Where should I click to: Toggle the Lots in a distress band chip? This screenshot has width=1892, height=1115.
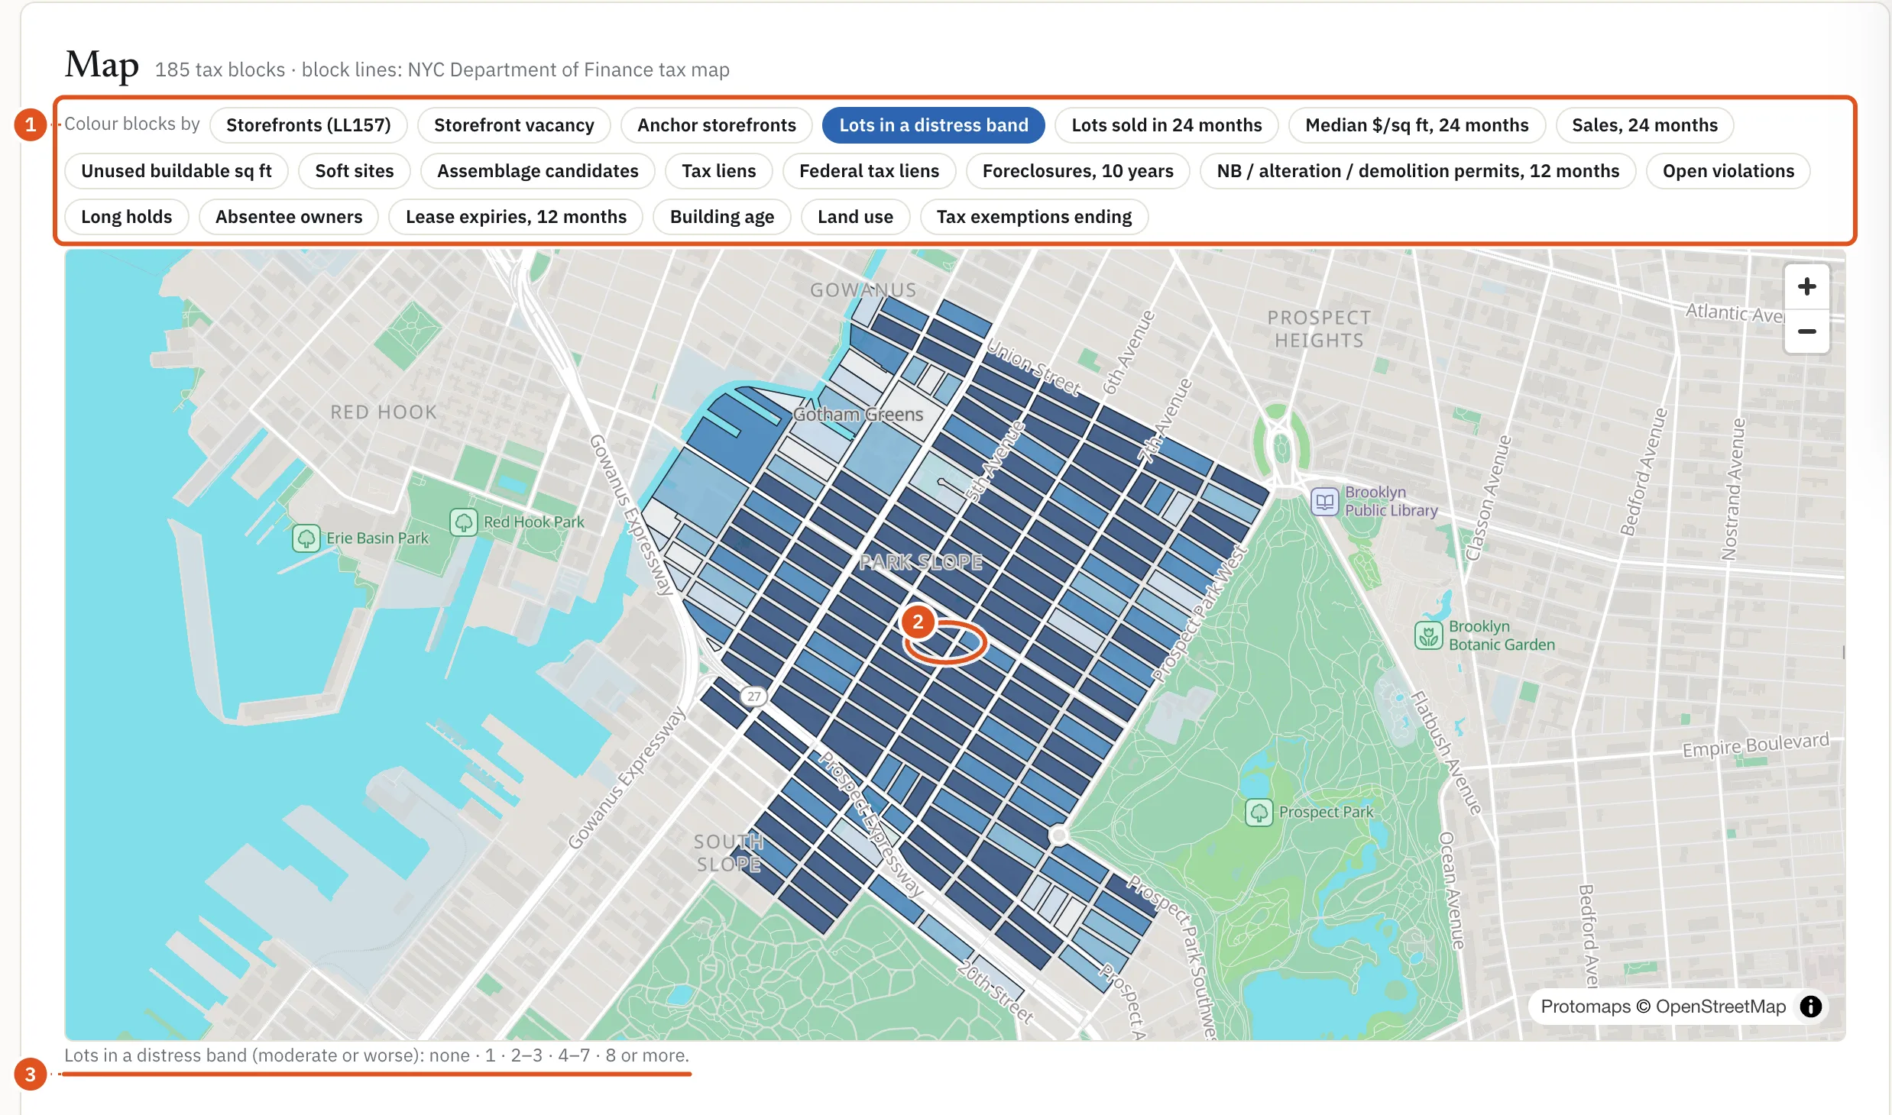click(933, 125)
